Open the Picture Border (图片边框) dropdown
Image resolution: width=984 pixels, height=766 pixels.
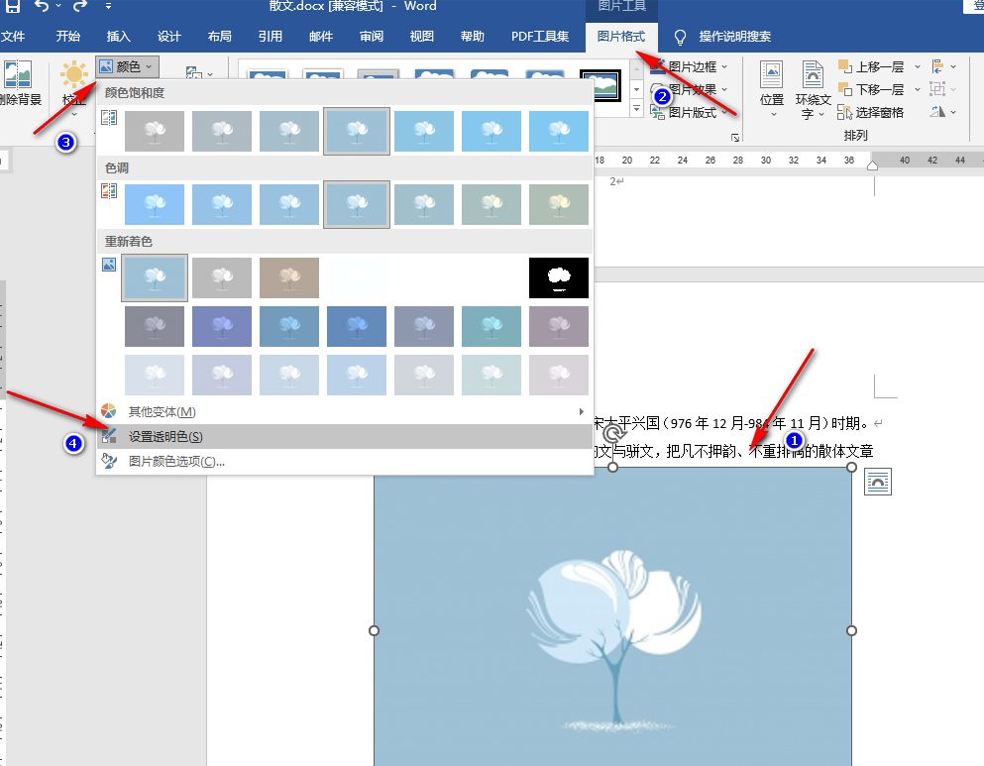[x=692, y=66]
